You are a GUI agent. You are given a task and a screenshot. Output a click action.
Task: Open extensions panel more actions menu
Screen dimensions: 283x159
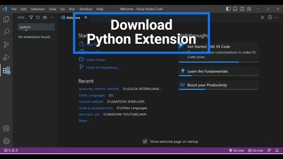click(x=52, y=18)
